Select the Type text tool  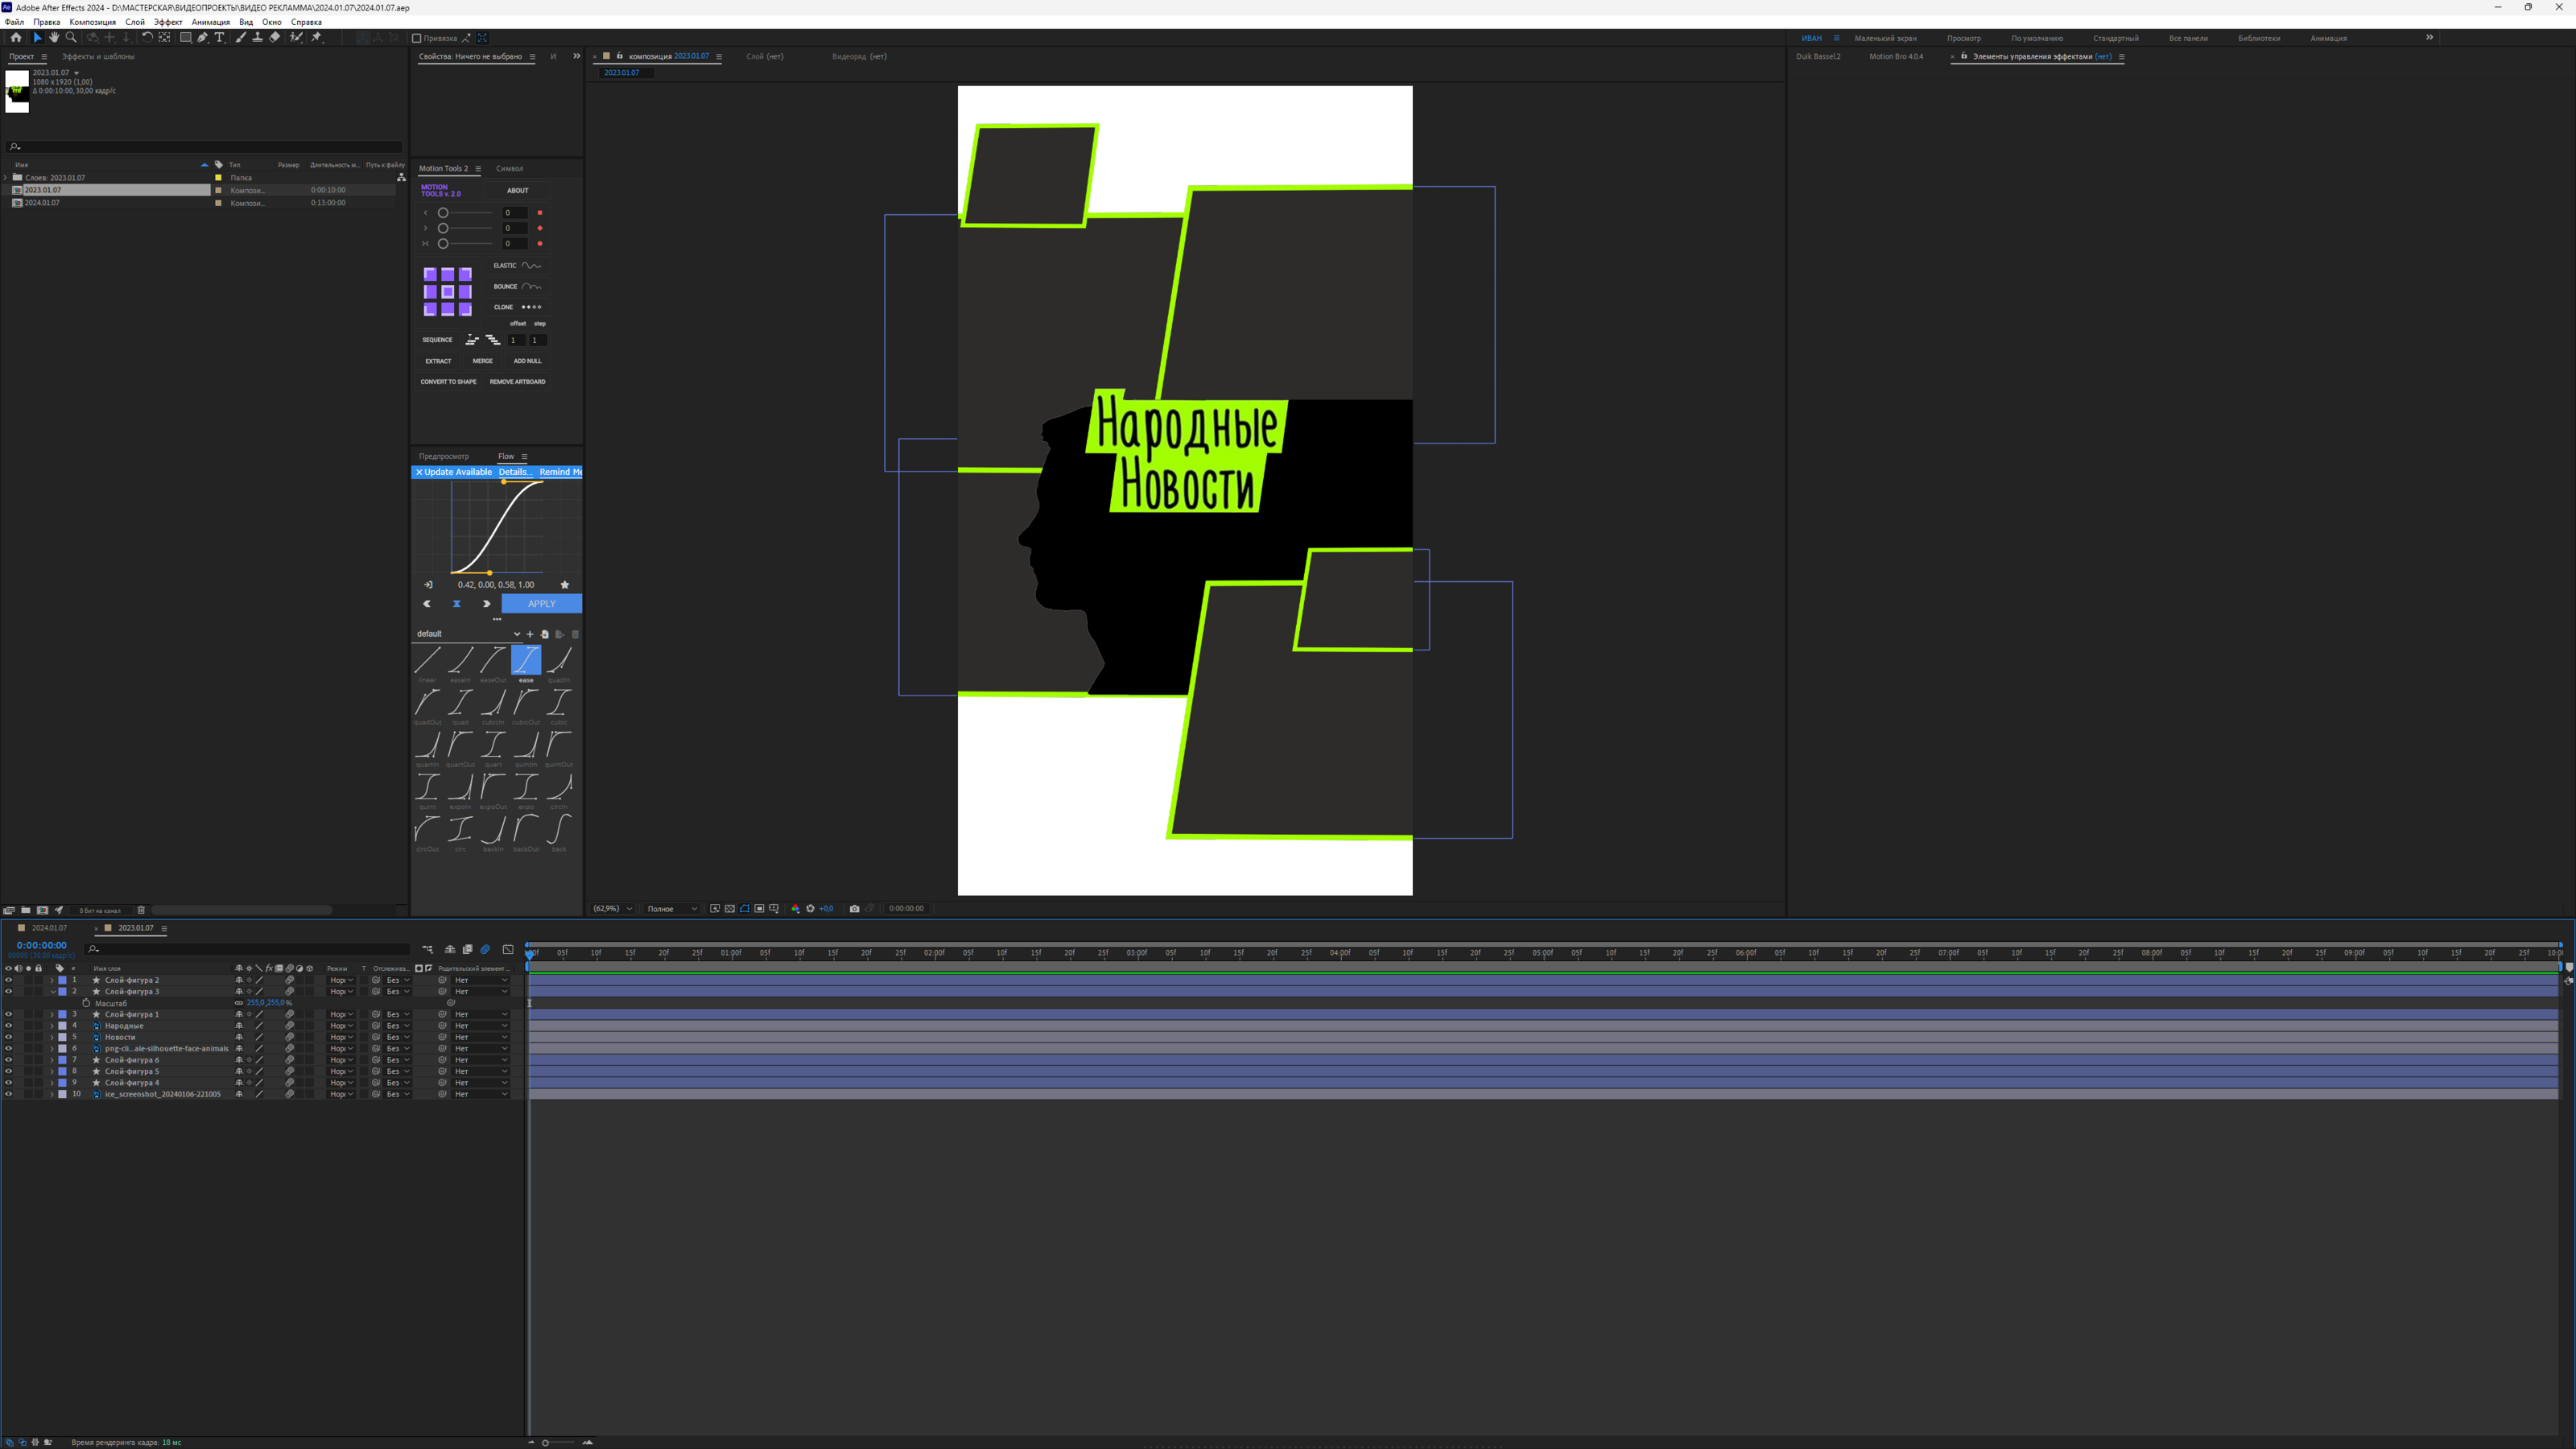point(220,37)
